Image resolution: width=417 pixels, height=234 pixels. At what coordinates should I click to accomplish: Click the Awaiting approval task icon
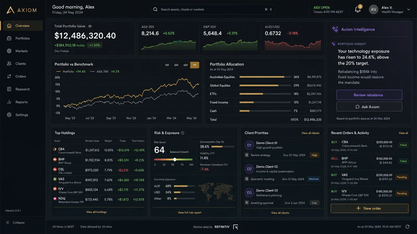[x=247, y=203]
